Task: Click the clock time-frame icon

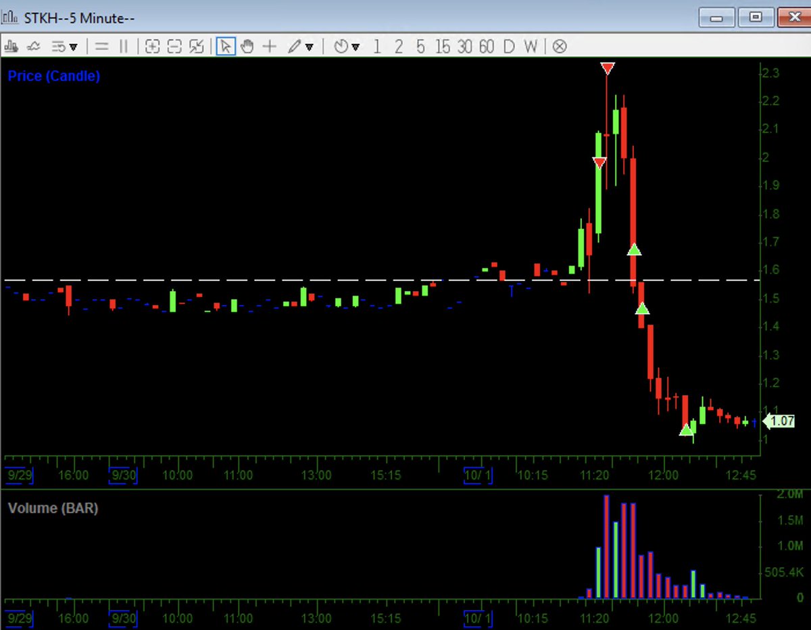Action: point(341,47)
